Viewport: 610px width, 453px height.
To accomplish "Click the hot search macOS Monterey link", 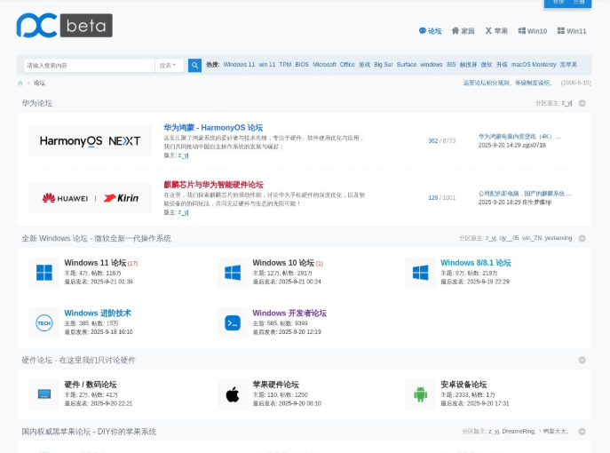I will (x=534, y=65).
